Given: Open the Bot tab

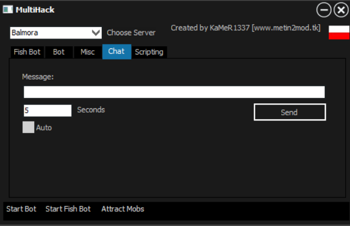Looking at the screenshot, I should 59,52.
